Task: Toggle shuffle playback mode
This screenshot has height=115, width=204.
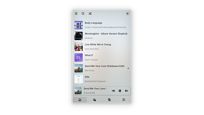Action: 90,14
